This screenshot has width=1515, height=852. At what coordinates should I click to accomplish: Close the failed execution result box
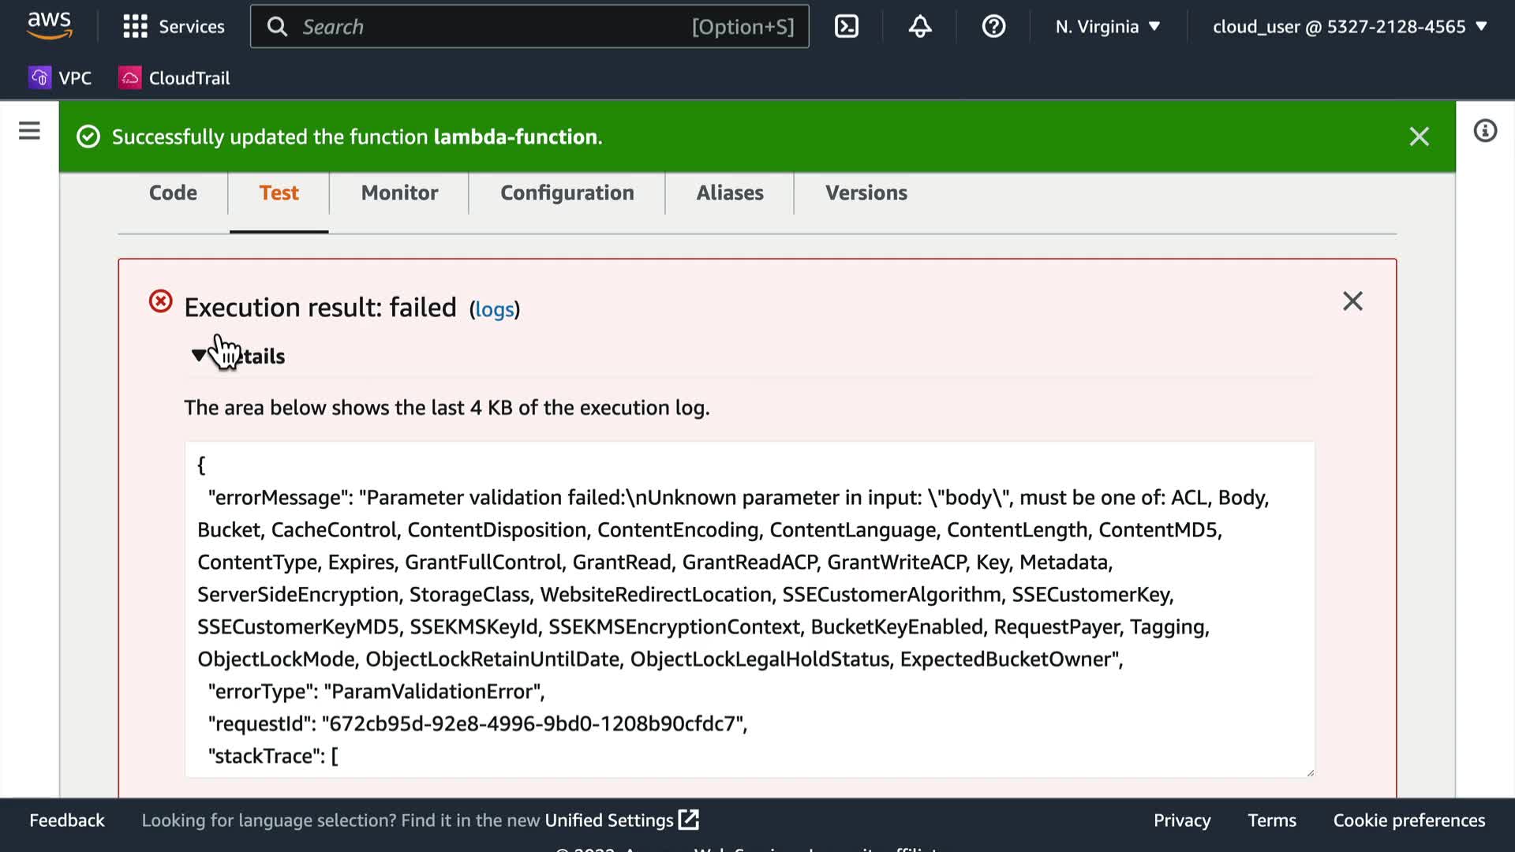[1352, 301]
